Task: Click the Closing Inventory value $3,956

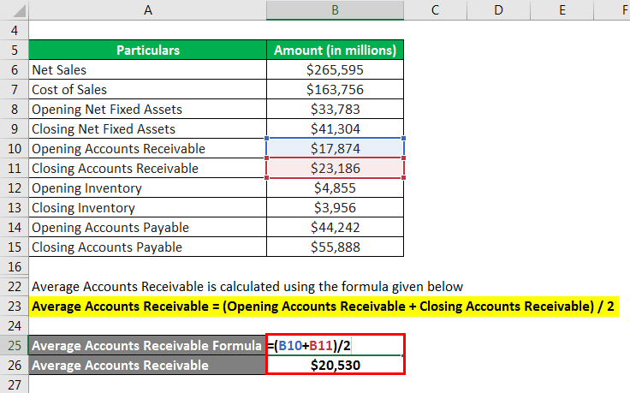Action: click(x=335, y=207)
